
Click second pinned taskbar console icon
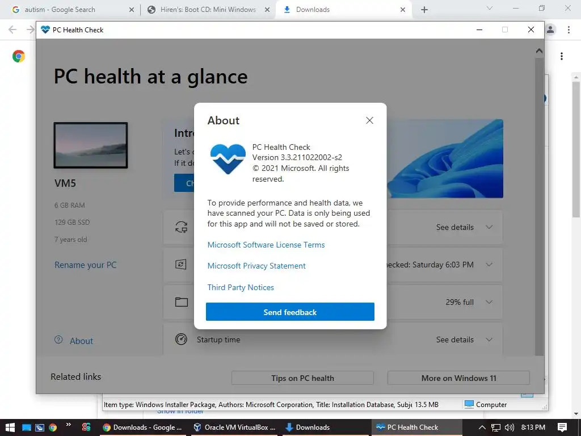click(40, 427)
